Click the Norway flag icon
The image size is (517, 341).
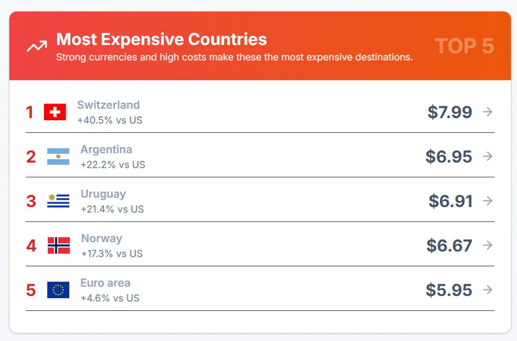pyautogui.click(x=59, y=246)
